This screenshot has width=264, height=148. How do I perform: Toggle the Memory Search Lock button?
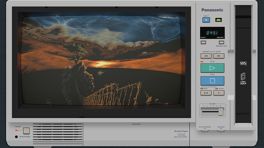coord(222,42)
